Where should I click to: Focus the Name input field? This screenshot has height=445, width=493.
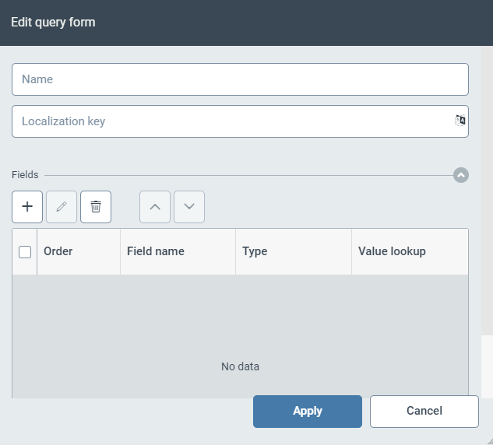(x=240, y=79)
